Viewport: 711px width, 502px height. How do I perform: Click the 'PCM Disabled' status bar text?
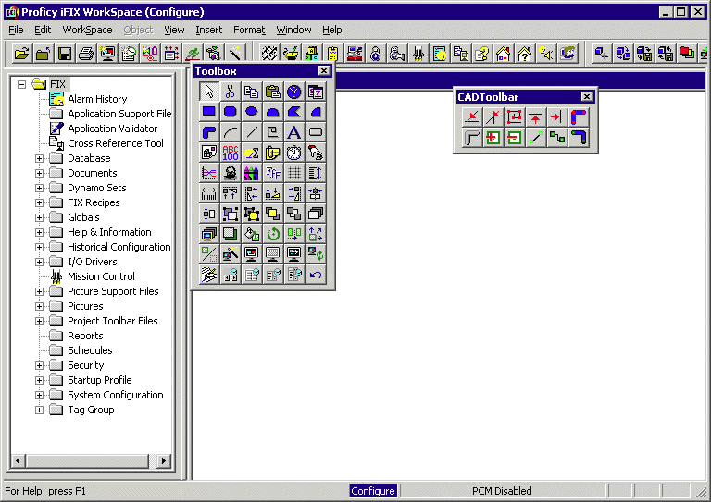coord(502,491)
